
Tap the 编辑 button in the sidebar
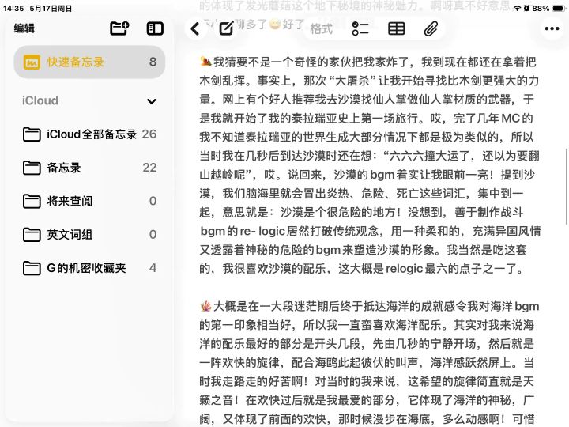[24, 28]
